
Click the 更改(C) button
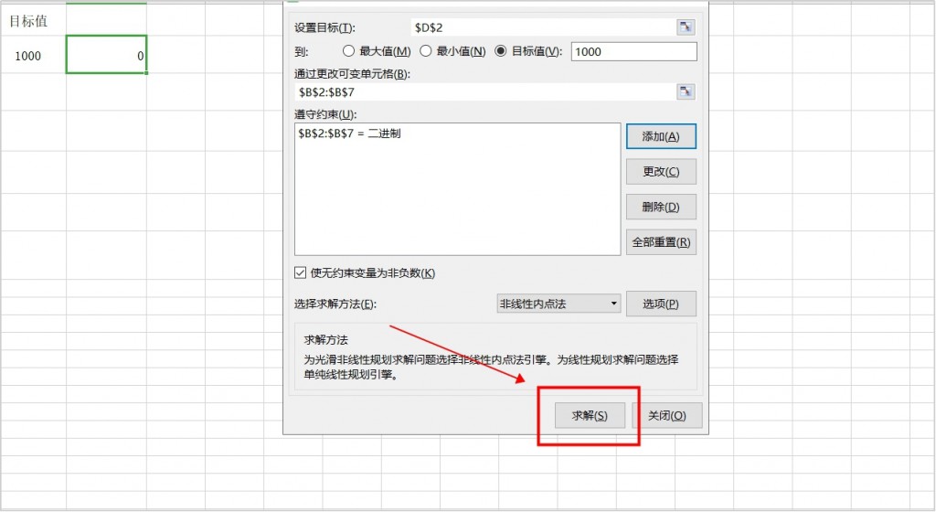pos(661,172)
